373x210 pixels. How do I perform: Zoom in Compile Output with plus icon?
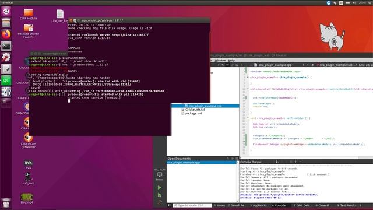[x=295, y=162]
